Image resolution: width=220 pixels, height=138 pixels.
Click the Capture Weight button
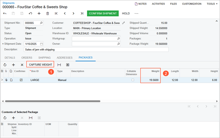tap(40, 65)
